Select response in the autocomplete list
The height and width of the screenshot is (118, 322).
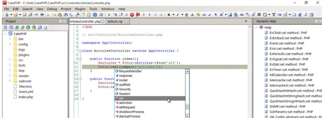[150, 76]
